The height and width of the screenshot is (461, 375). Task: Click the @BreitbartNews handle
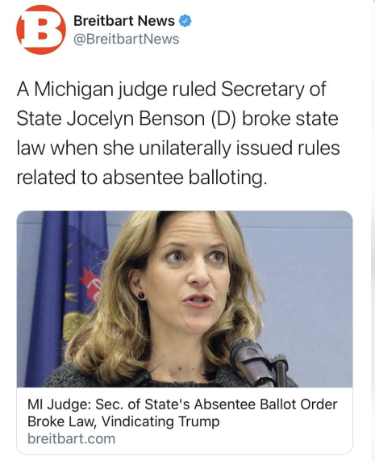126,39
